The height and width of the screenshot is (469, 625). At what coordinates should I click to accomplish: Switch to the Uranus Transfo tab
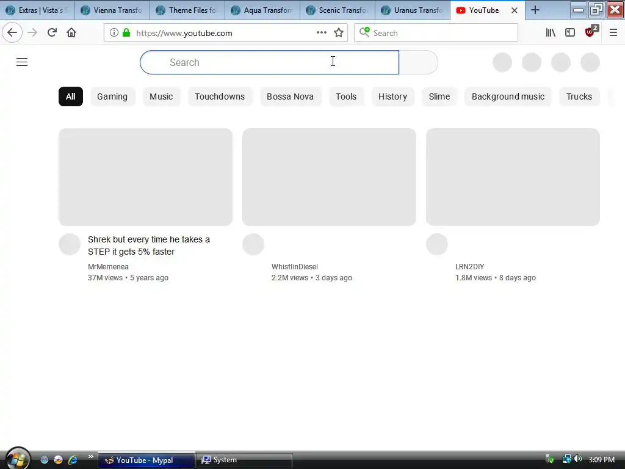(x=413, y=10)
